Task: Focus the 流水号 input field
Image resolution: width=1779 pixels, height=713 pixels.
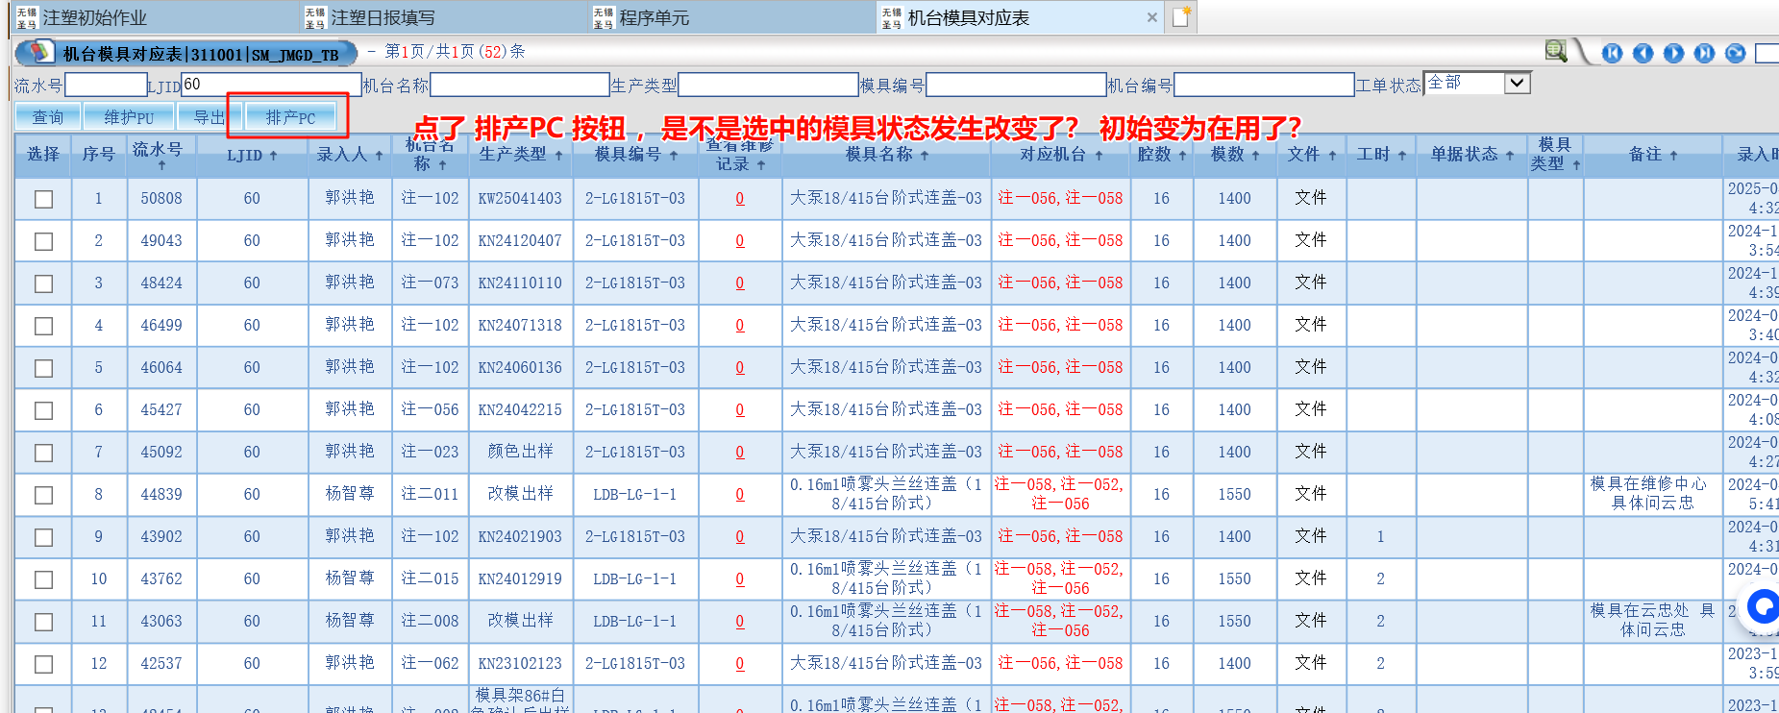Action: [x=106, y=85]
